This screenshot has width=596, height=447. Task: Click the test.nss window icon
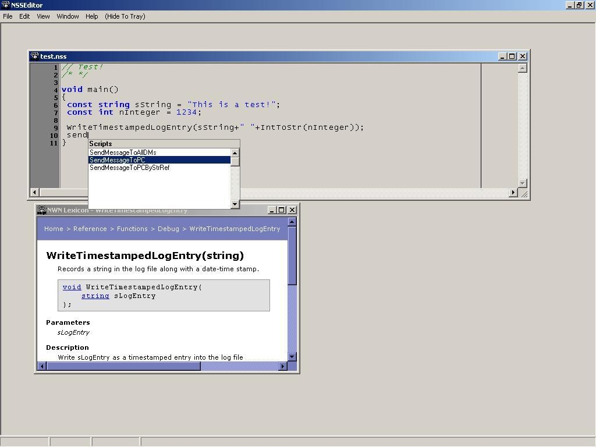34,56
